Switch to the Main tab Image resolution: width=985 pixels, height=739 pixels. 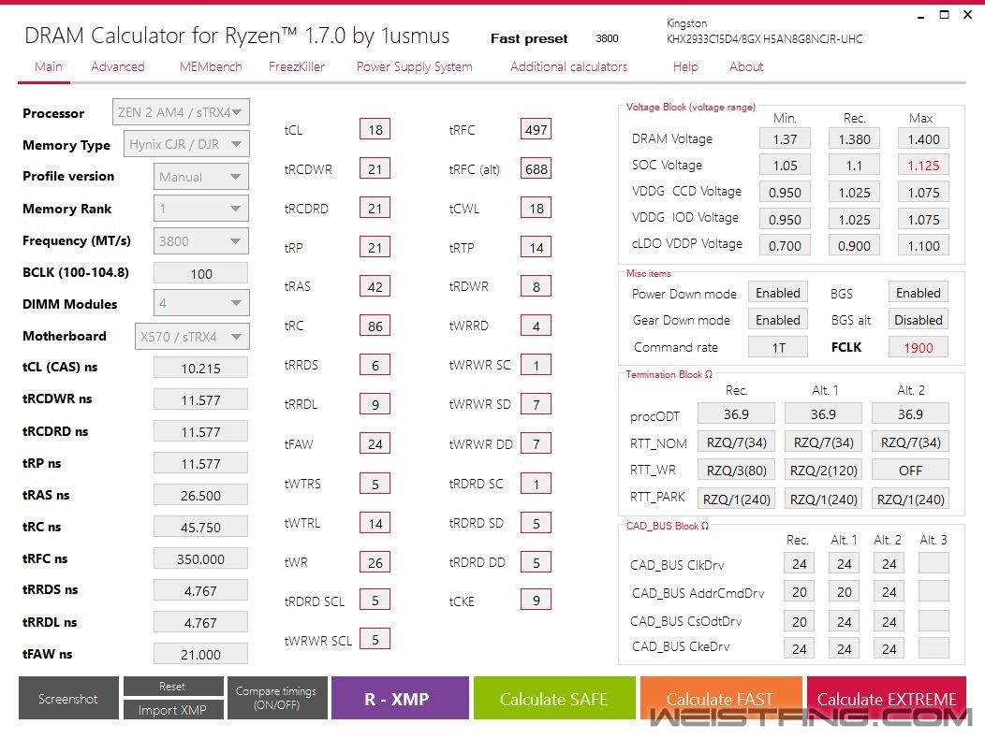[x=49, y=66]
